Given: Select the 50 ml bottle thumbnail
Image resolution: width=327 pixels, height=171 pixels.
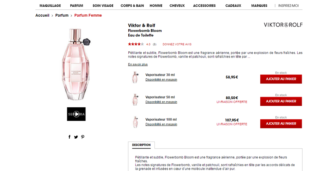Looking at the screenshot, I should point(135,99).
